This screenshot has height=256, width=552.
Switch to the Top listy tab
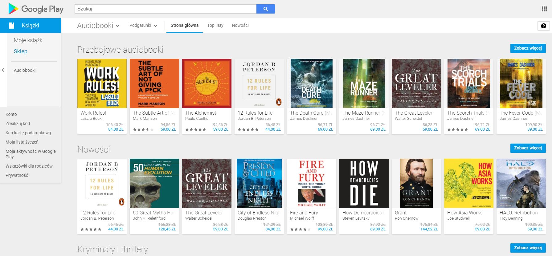click(x=215, y=26)
